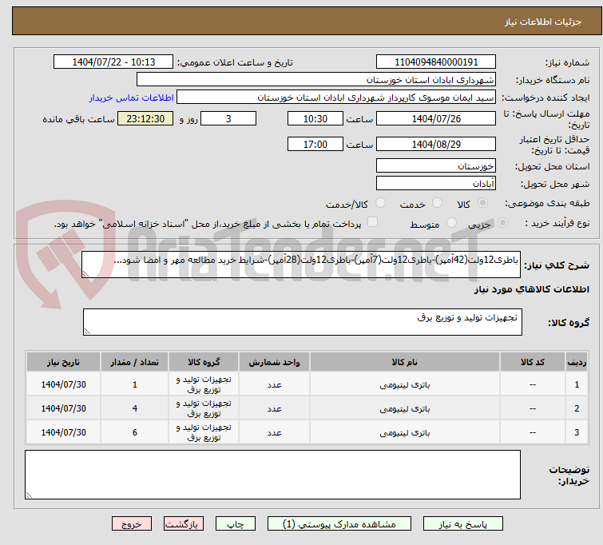Viewport: 603px width, 545px height.
Task: Click the واحد شمارش column header
Action: [x=274, y=362]
